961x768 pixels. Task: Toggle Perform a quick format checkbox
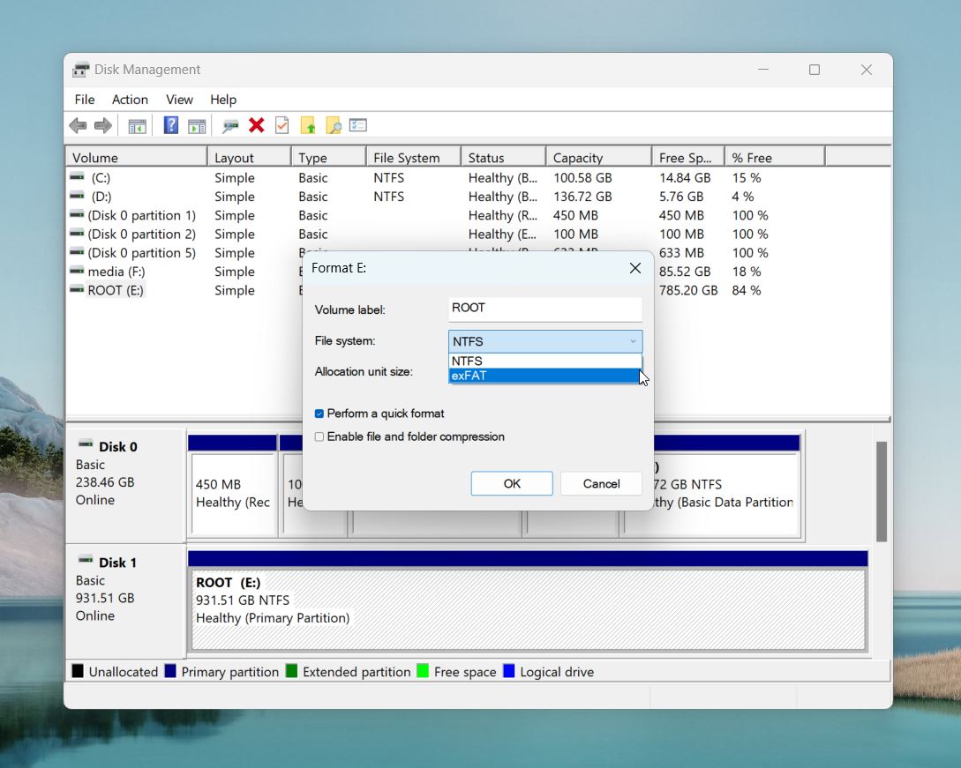[x=319, y=414]
